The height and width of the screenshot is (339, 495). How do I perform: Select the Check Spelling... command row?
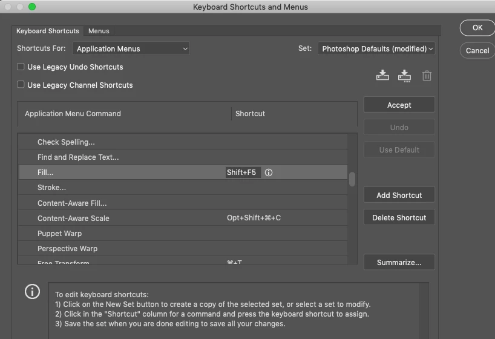(x=183, y=142)
